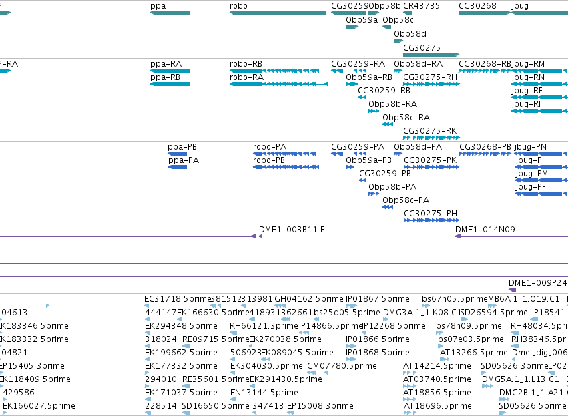
Task: Select the AT13266.5prime EST label
Action: (x=473, y=353)
